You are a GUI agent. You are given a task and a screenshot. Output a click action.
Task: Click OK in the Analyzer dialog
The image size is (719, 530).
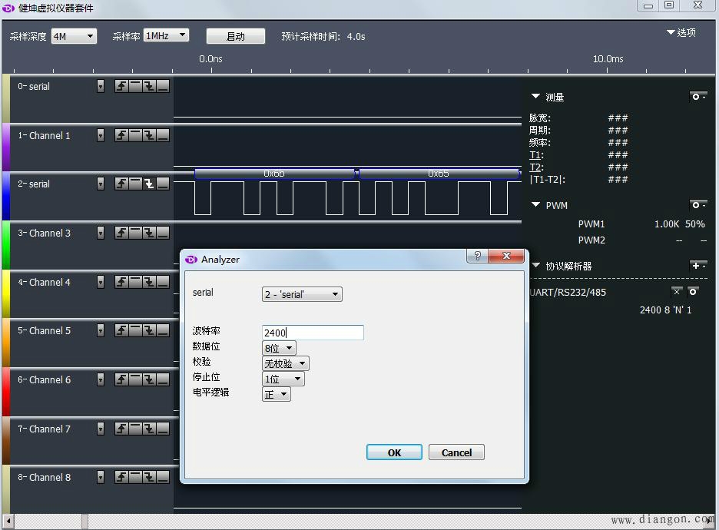point(394,452)
